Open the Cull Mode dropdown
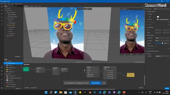Viewport: 170px width, 95px height. pos(162,41)
